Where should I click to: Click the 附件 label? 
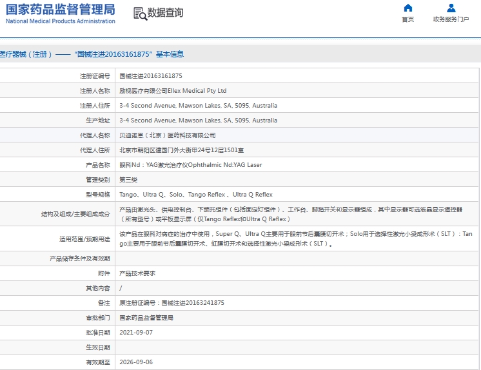104,273
